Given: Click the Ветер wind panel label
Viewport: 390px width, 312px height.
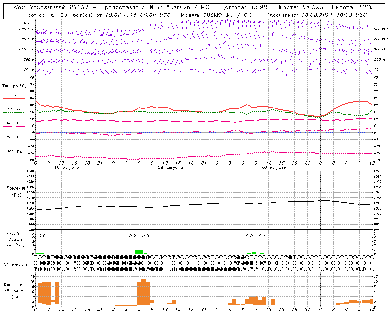Looking at the screenshot, I should (x=28, y=23).
